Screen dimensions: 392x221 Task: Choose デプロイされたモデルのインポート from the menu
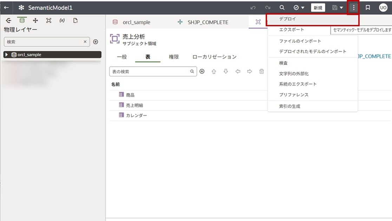(313, 52)
